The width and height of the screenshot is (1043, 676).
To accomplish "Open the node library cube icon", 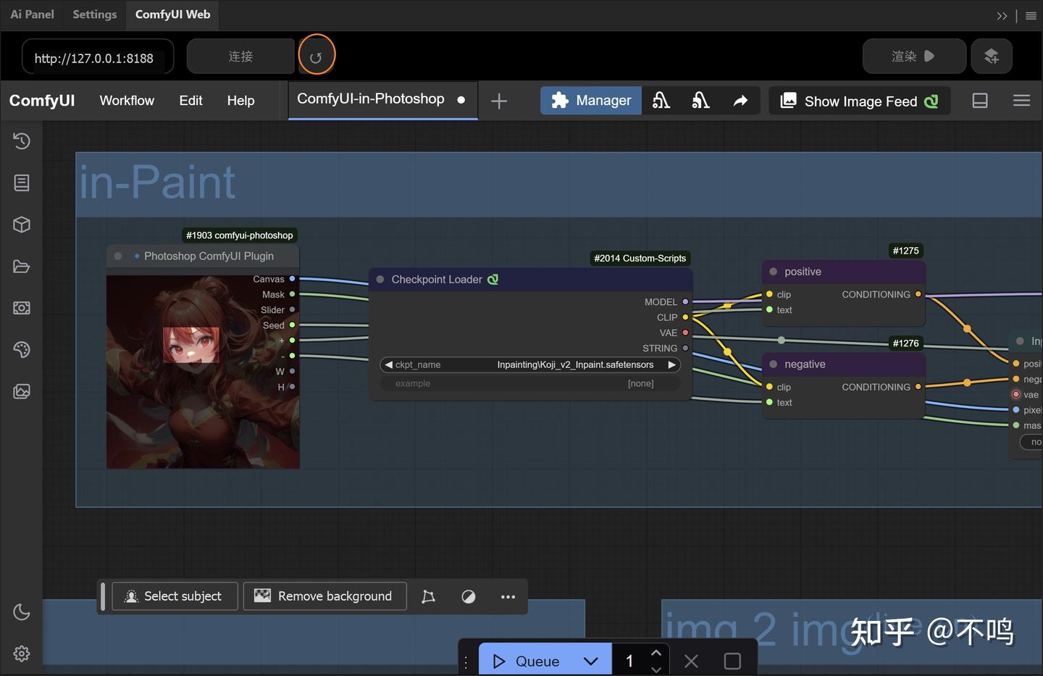I will (22, 225).
